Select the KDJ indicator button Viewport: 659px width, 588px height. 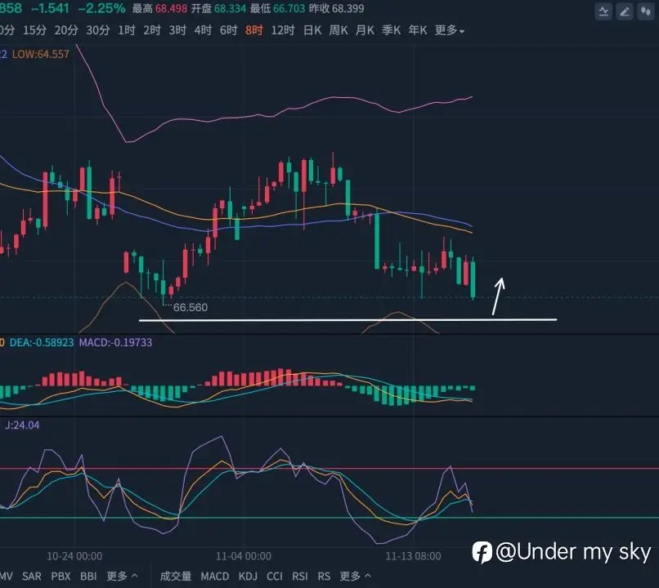coord(248,577)
